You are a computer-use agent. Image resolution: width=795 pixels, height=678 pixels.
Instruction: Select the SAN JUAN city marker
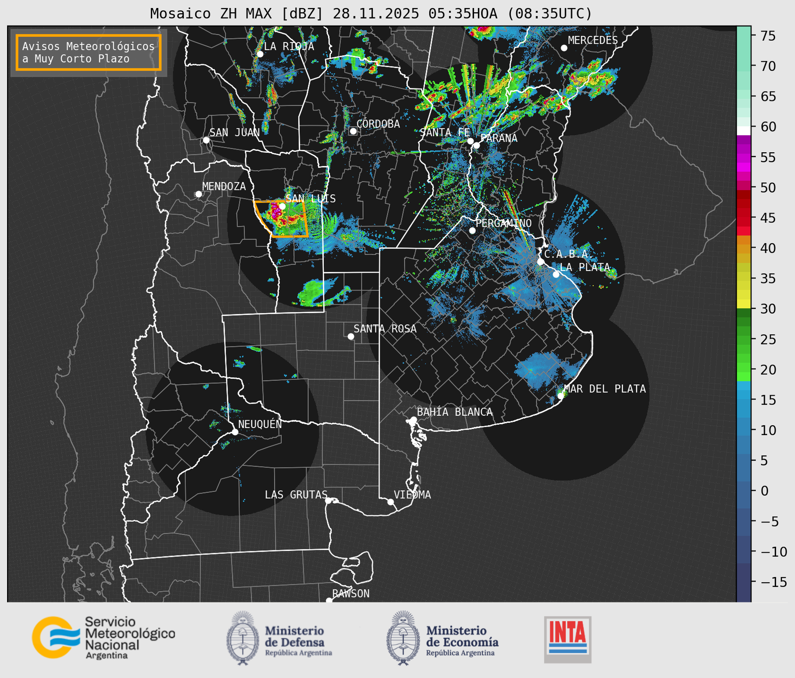point(206,140)
